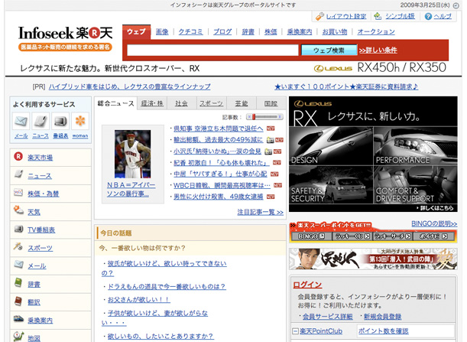Screen dimensions: 467x342
Task: Open the News icon in frequently used services
Action: point(41,122)
